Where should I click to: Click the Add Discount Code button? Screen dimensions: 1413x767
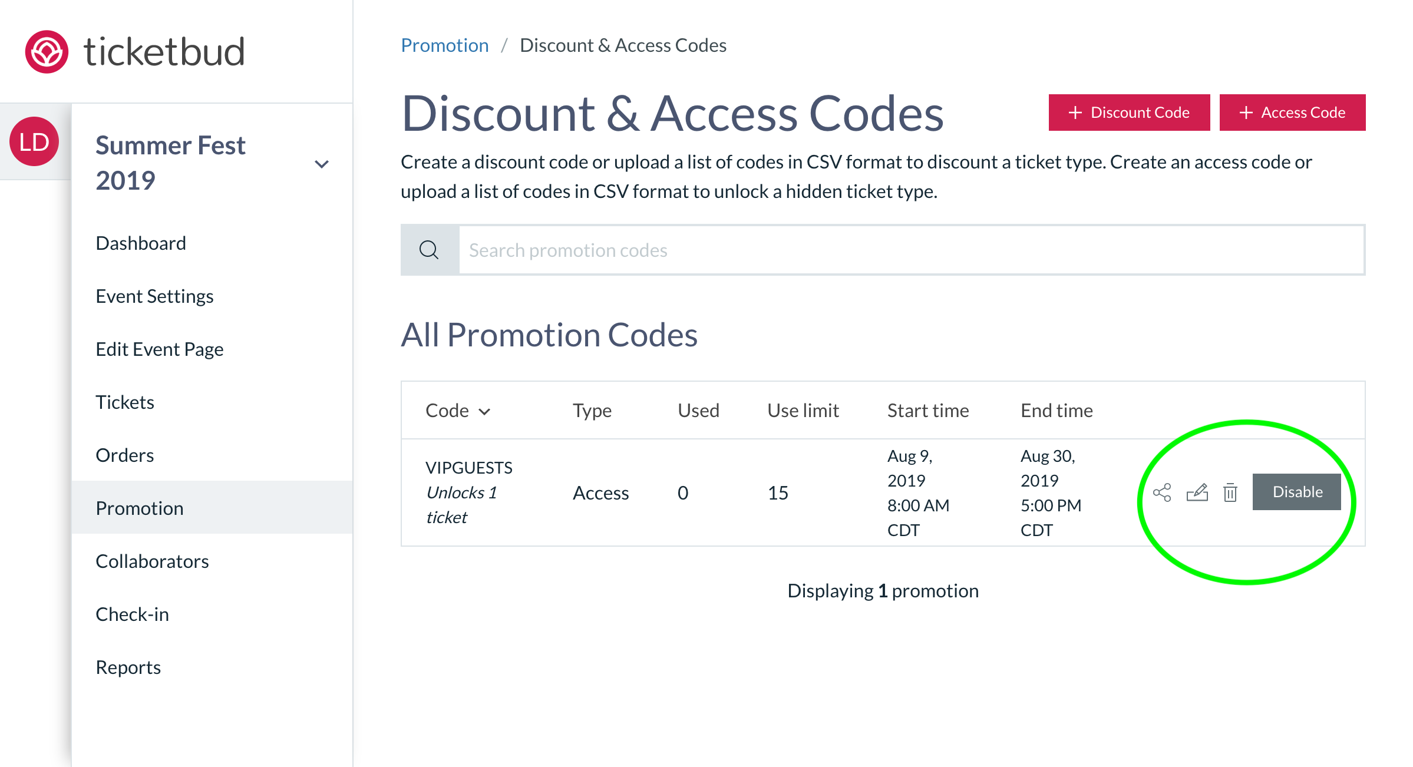tap(1130, 113)
